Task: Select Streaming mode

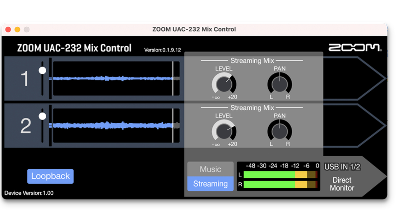Action: (210, 184)
